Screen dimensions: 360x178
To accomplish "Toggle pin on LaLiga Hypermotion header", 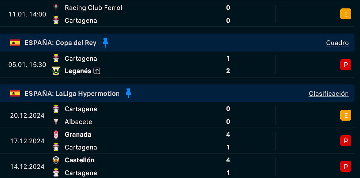I will [x=128, y=93].
